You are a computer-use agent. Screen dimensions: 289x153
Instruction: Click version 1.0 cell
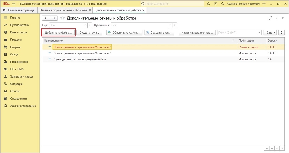point(275,59)
